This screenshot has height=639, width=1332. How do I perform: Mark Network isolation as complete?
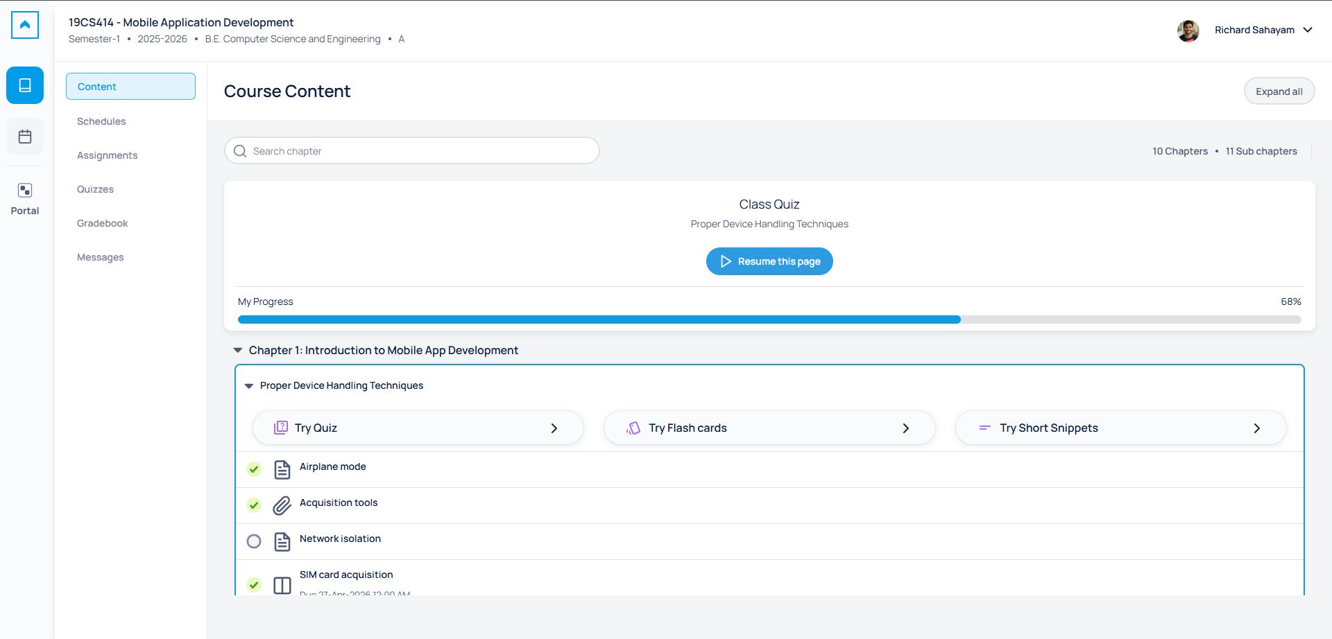[x=254, y=541]
